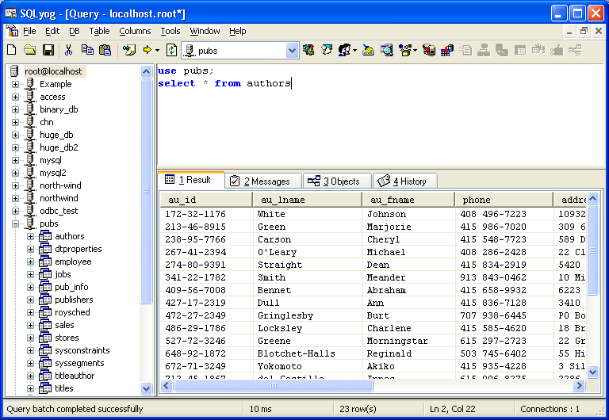Viewport: 609px width, 420px height.
Task: Cut selected text with the scissors icon
Action: pyautogui.click(x=69, y=50)
